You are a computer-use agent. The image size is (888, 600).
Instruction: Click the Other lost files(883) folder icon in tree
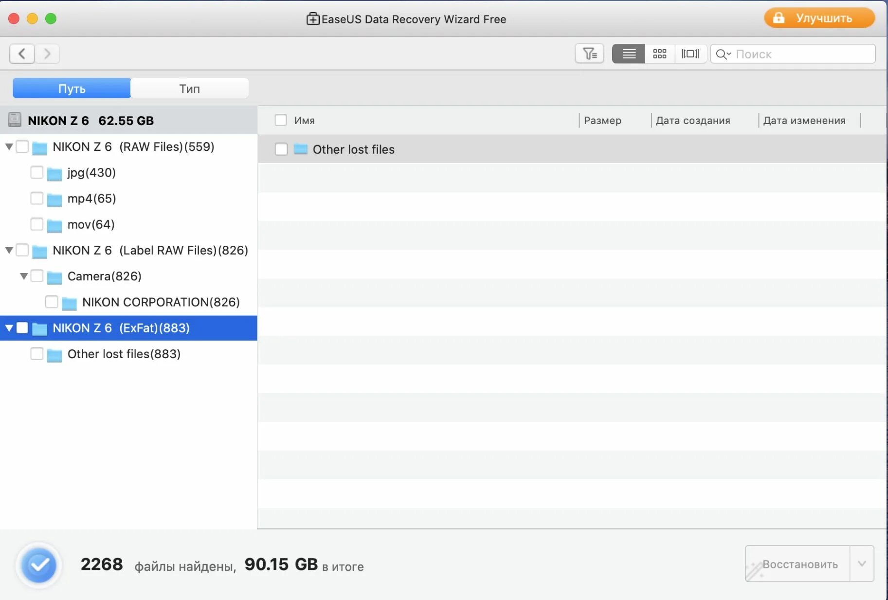point(54,355)
